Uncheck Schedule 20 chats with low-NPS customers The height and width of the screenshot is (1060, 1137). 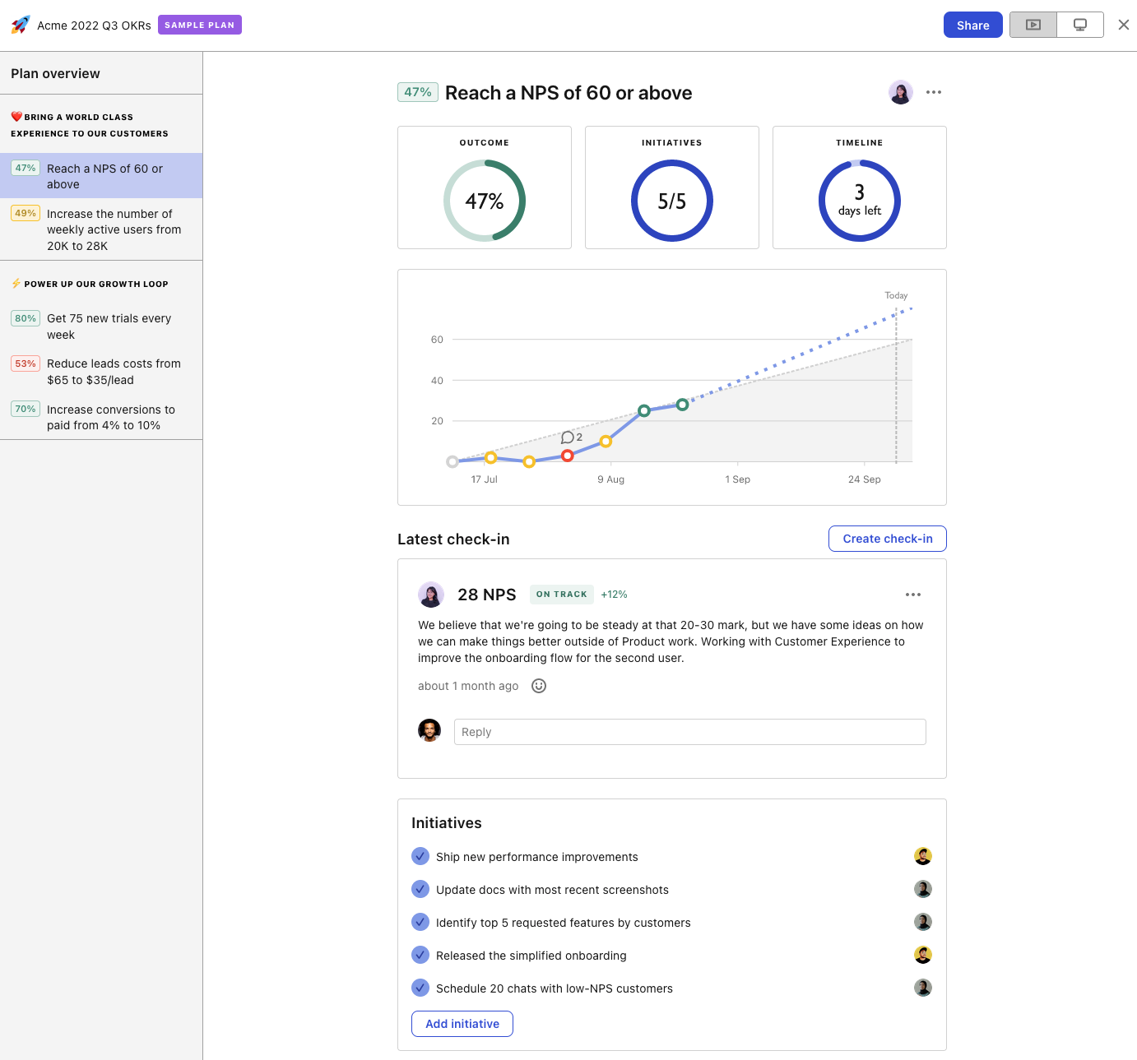420,988
